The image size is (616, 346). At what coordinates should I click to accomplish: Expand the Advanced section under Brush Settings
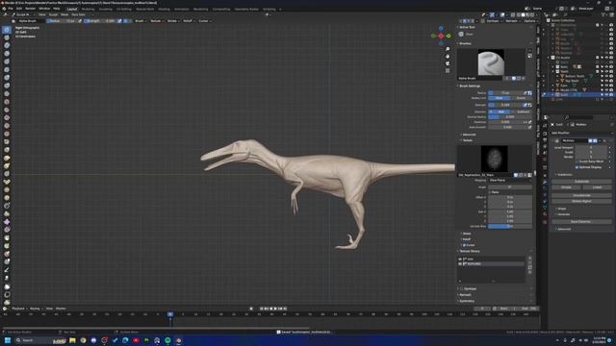tap(469, 135)
